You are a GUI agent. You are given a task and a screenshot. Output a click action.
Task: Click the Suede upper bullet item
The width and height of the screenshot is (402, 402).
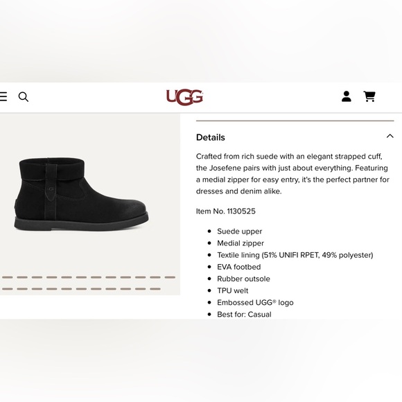coord(239,231)
